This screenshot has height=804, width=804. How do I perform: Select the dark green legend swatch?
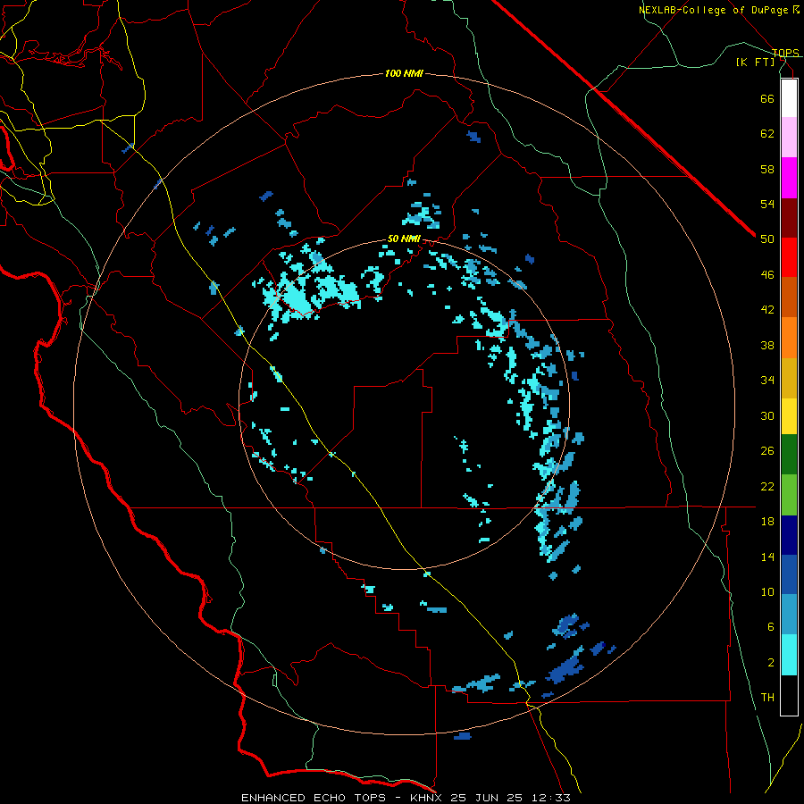click(x=789, y=455)
